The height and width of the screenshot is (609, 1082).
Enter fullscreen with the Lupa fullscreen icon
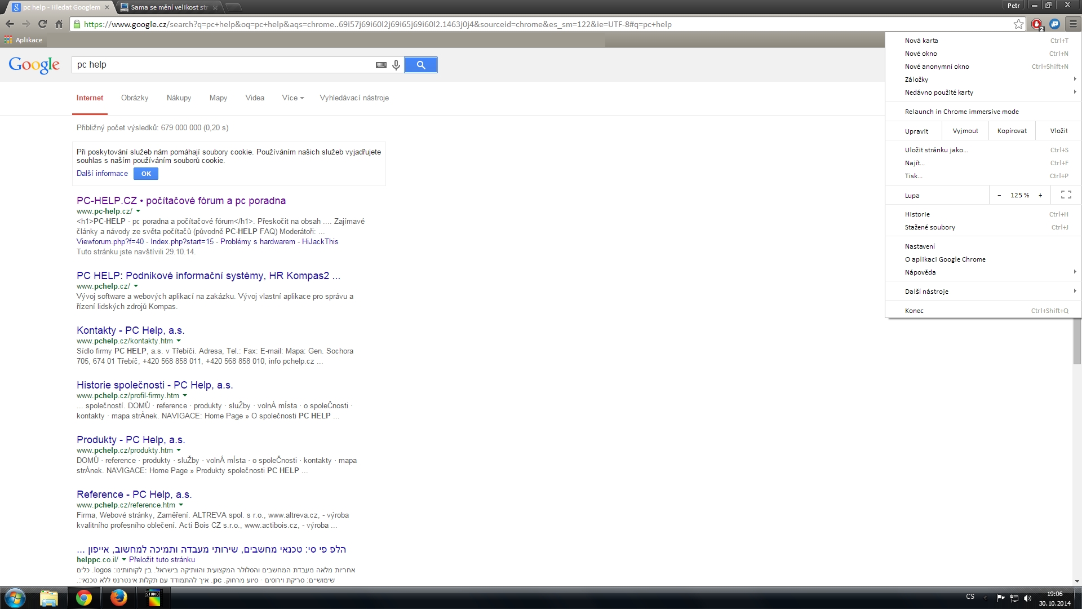point(1066,195)
